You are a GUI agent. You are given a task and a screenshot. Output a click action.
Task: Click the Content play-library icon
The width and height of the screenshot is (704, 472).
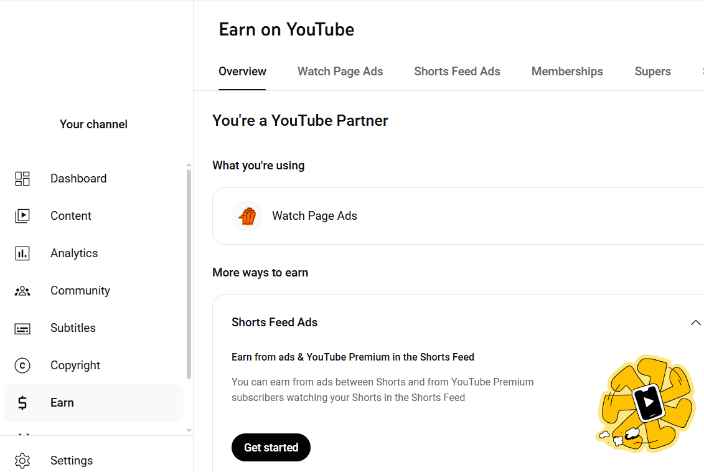point(22,216)
